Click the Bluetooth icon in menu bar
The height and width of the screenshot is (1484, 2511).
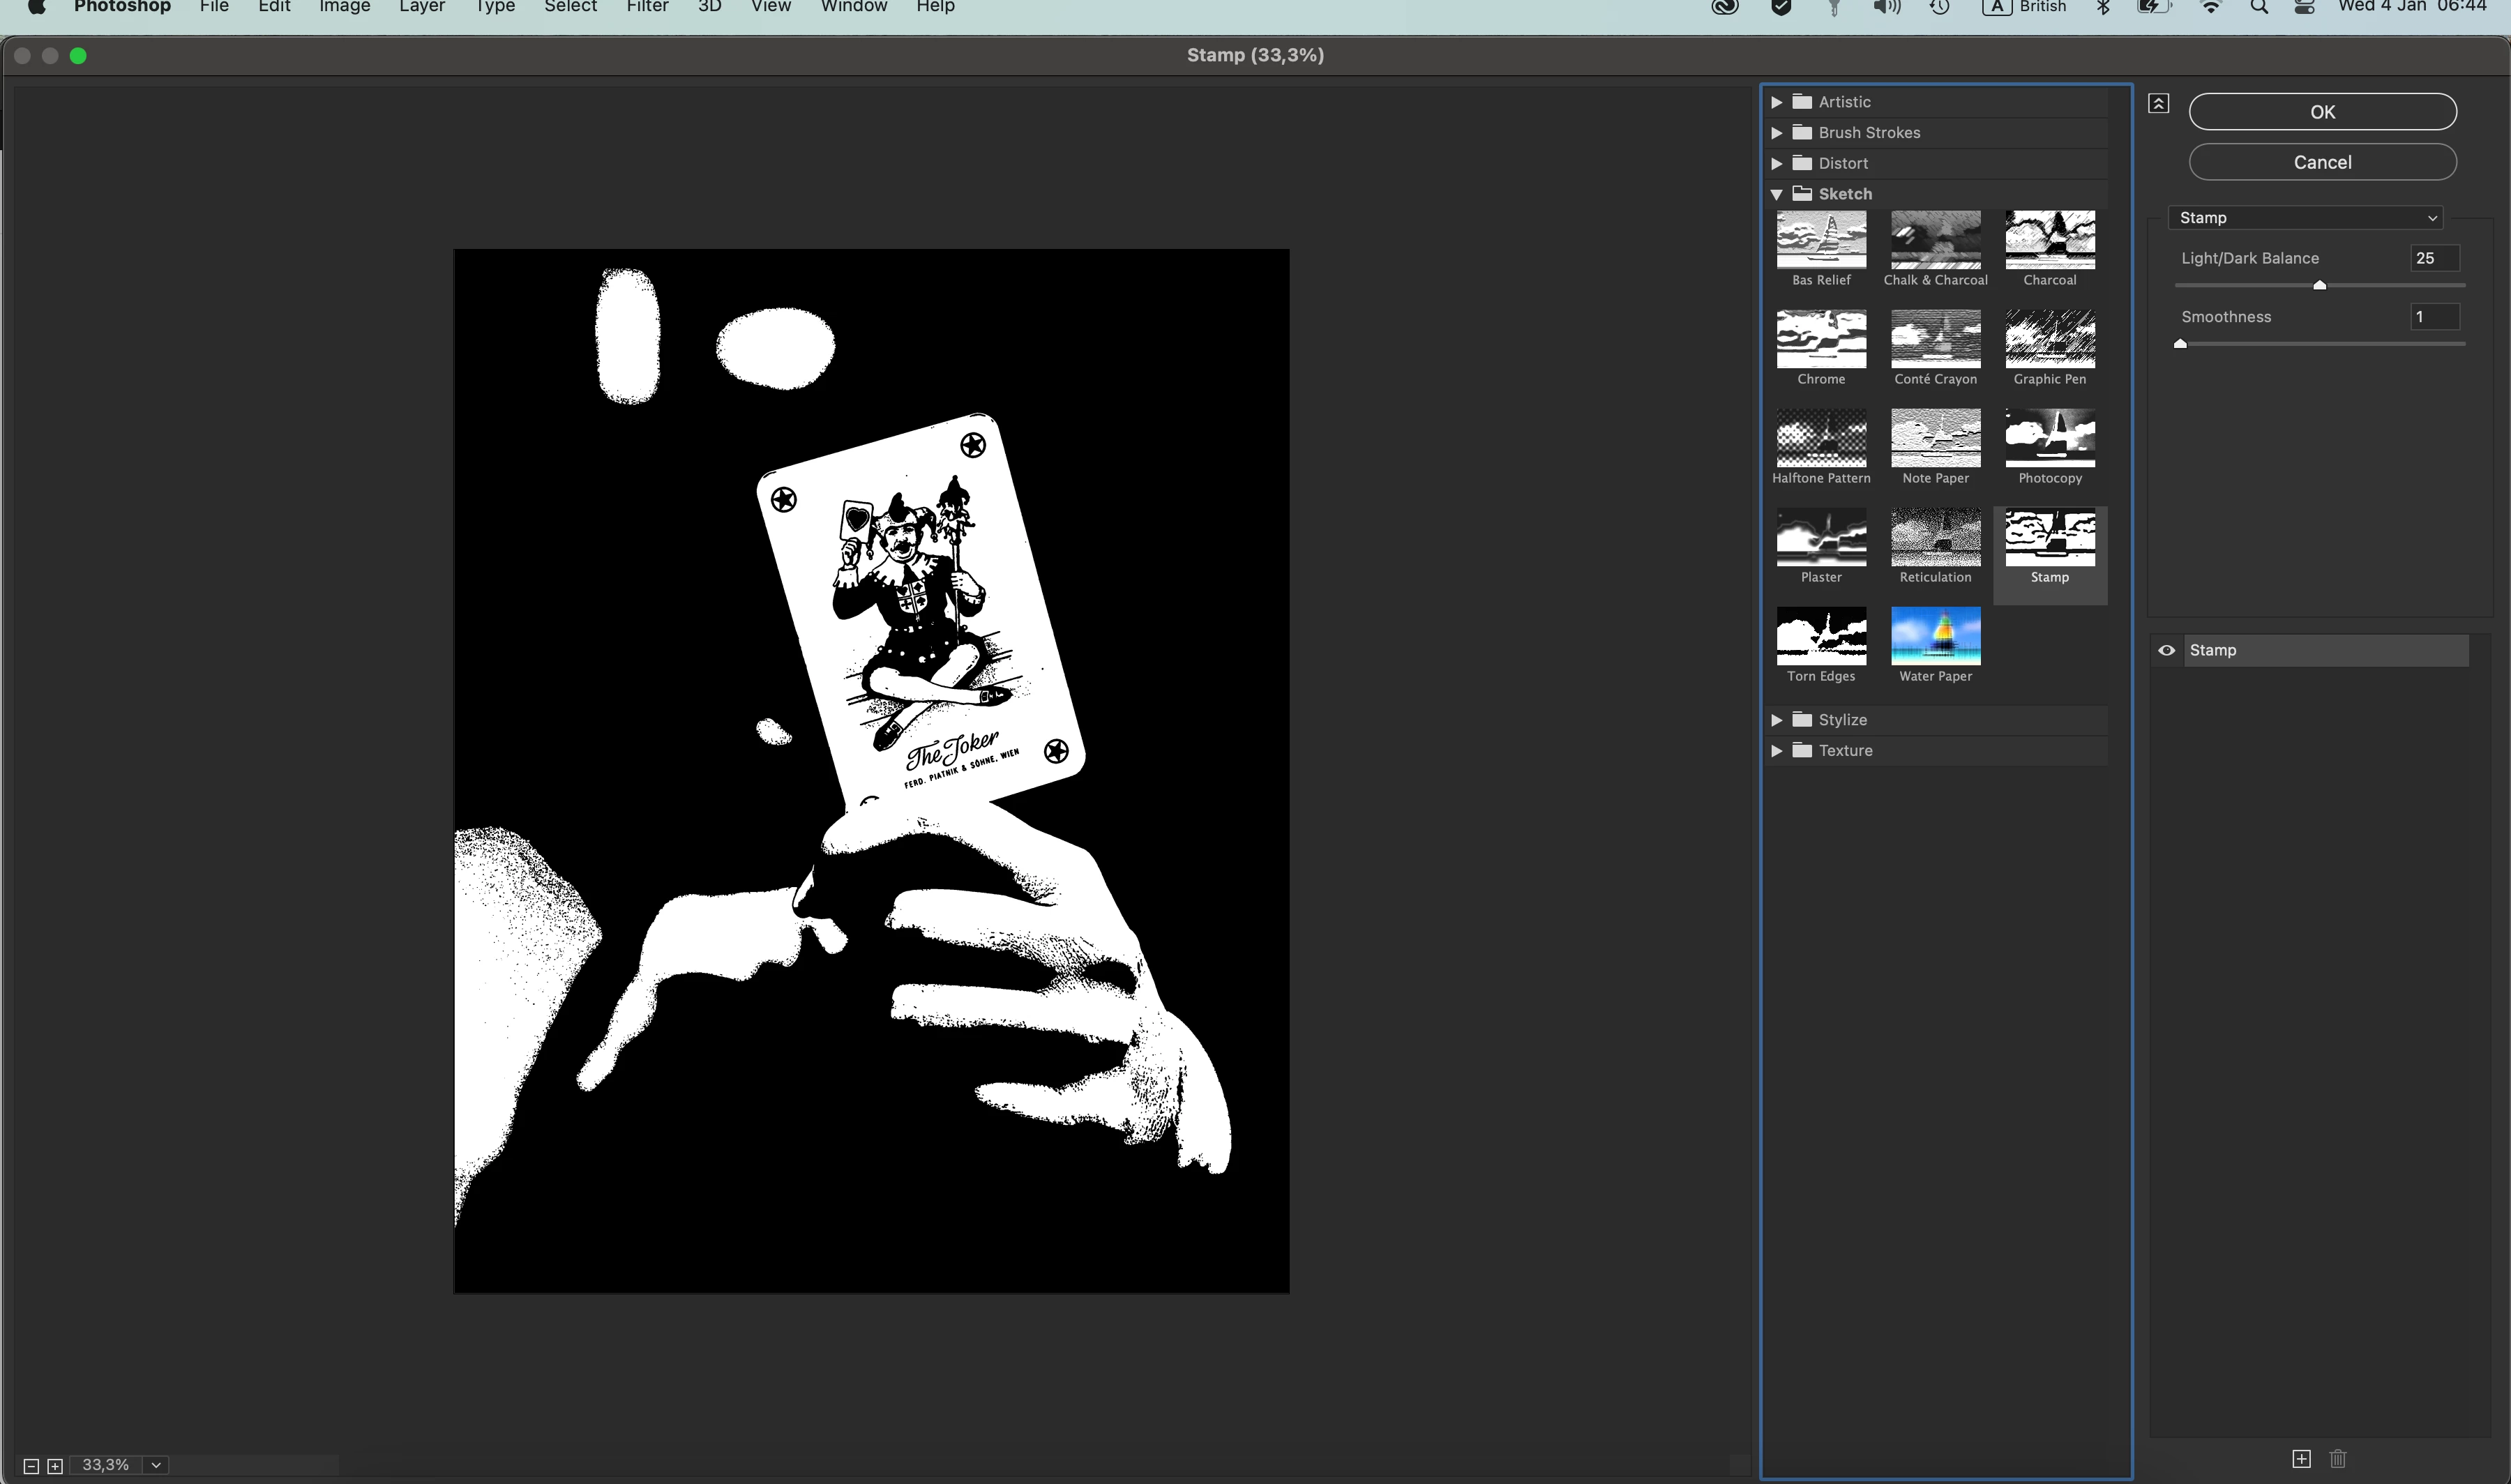[x=2103, y=7]
